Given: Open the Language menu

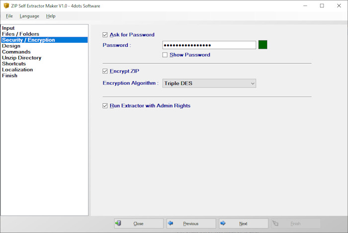Looking at the screenshot, I should point(29,16).
